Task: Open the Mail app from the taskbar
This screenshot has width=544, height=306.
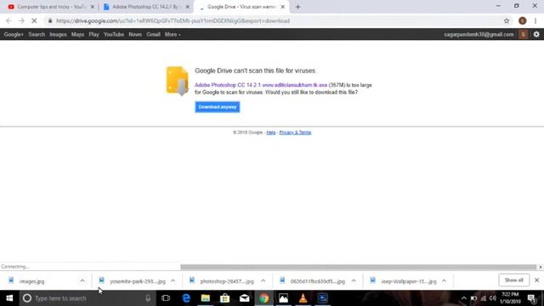Action: click(245, 298)
